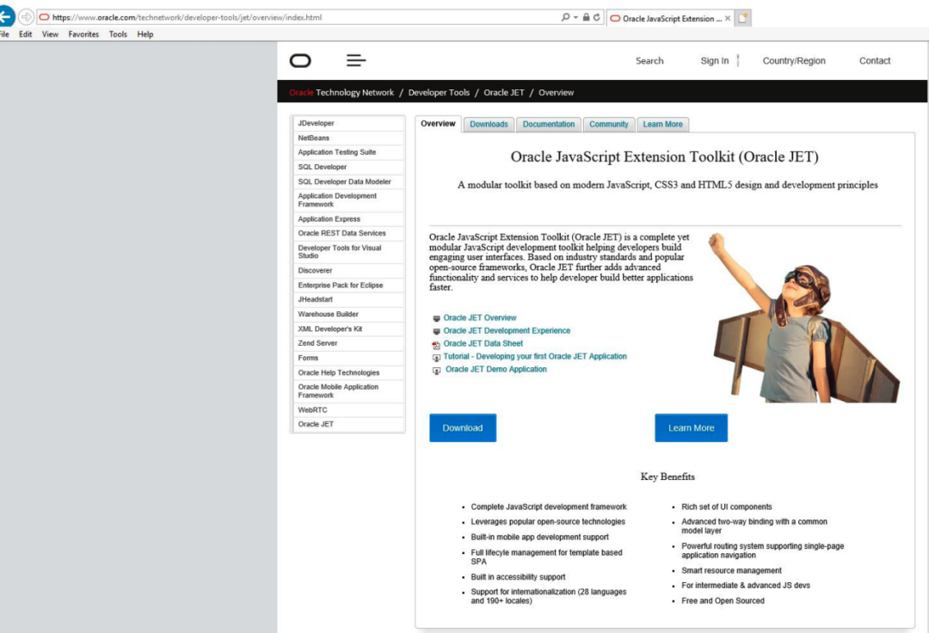Click Sign In link
Viewport: 929px width, 633px height.
715,61
